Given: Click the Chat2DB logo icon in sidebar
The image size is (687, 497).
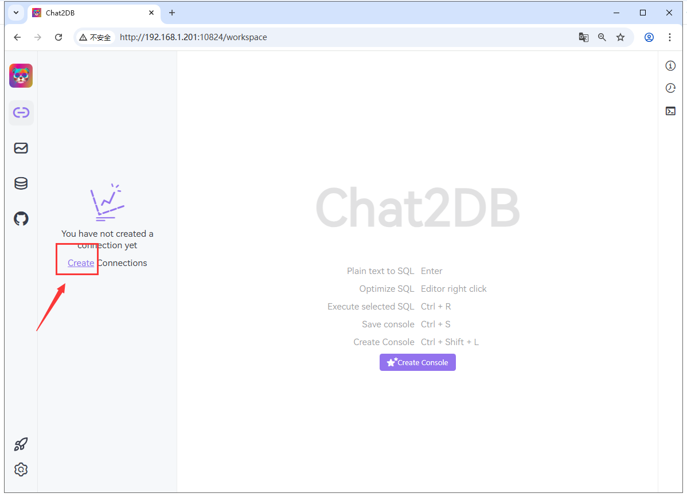Looking at the screenshot, I should tap(21, 76).
